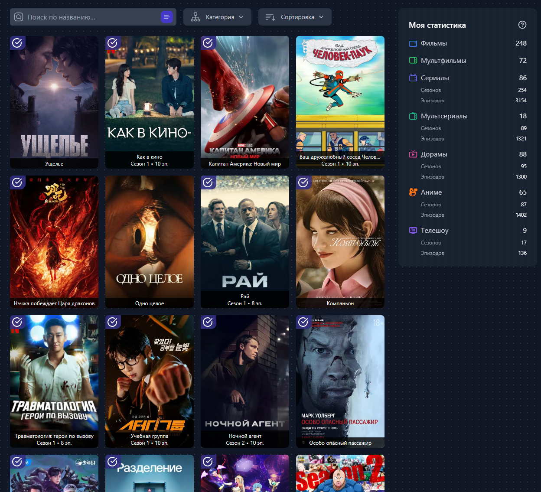Click the Телешоу TV icon

coord(413,231)
